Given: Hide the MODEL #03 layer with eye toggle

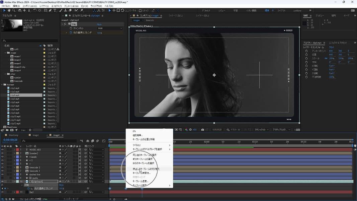Looking at the screenshot, I should pyautogui.click(x=2, y=150).
